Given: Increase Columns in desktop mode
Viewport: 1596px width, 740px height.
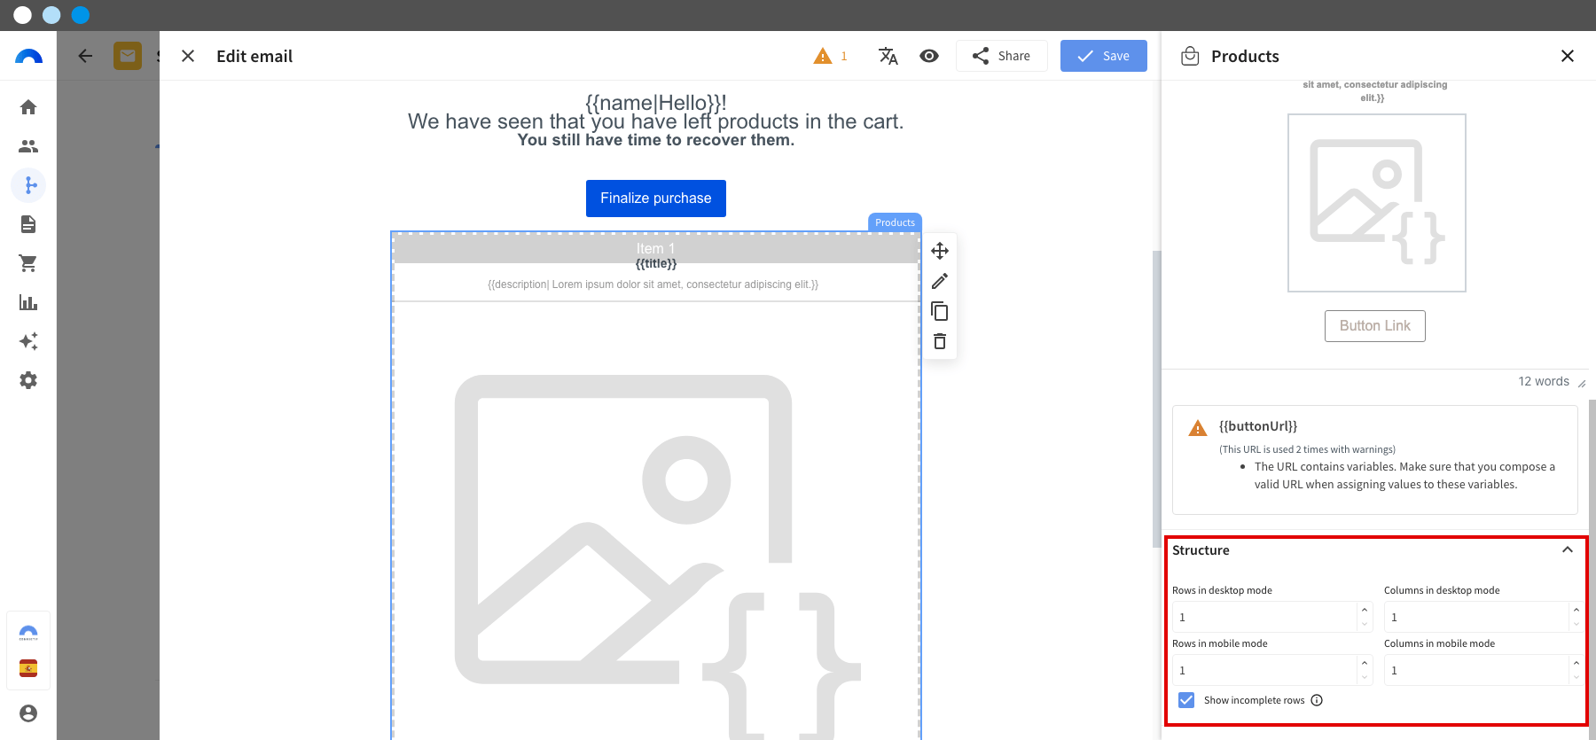Looking at the screenshot, I should pyautogui.click(x=1576, y=610).
